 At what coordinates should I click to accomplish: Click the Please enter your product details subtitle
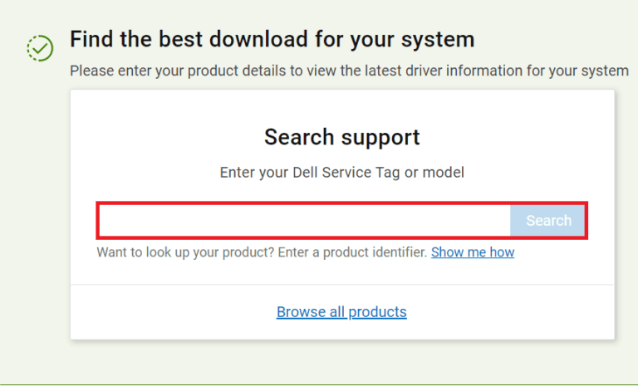[x=349, y=71]
